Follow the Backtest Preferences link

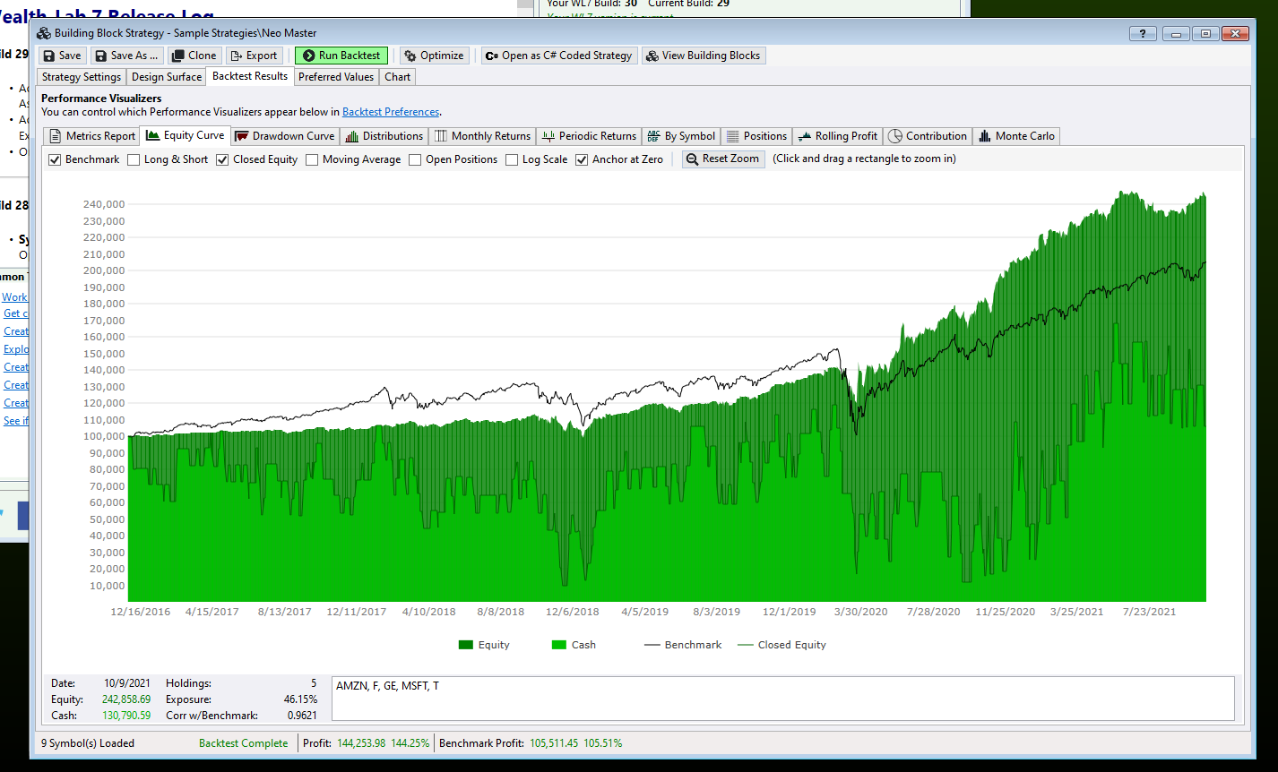click(391, 112)
